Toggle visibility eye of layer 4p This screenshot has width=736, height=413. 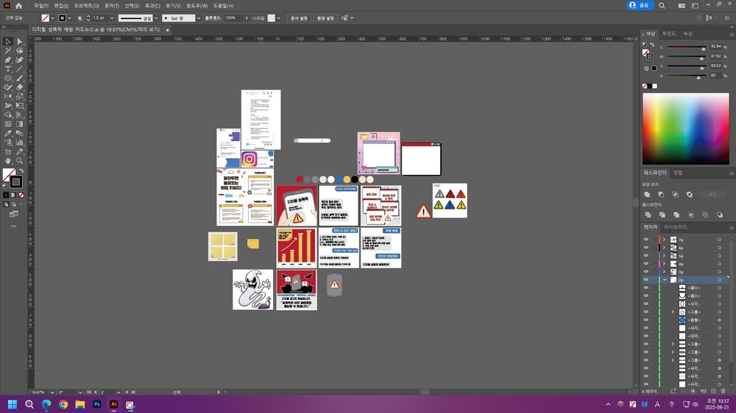click(646, 264)
